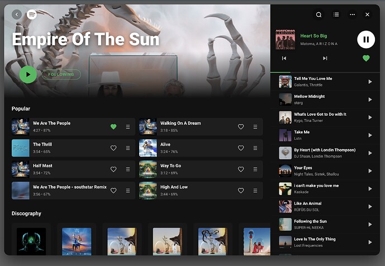This screenshot has width=385, height=266.
Task: Open the three-dot more options menu
Action: click(x=352, y=15)
